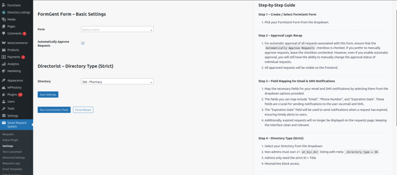This screenshot has height=175, width=397.
Task: Open the Form selection dropdown
Action: tap(117, 29)
